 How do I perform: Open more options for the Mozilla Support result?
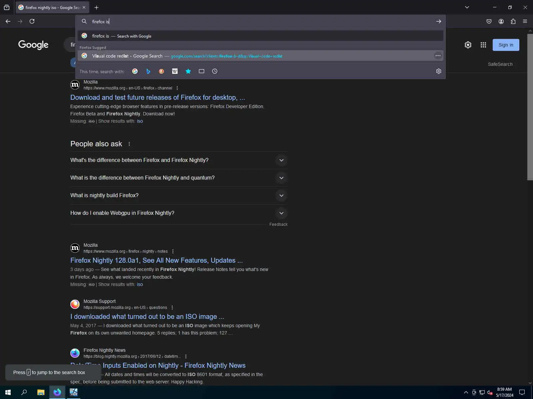pos(172,308)
